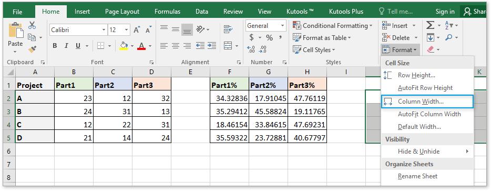Increase font size with the large A icon
Viewport: 491px width, 192px height.
[137, 30]
